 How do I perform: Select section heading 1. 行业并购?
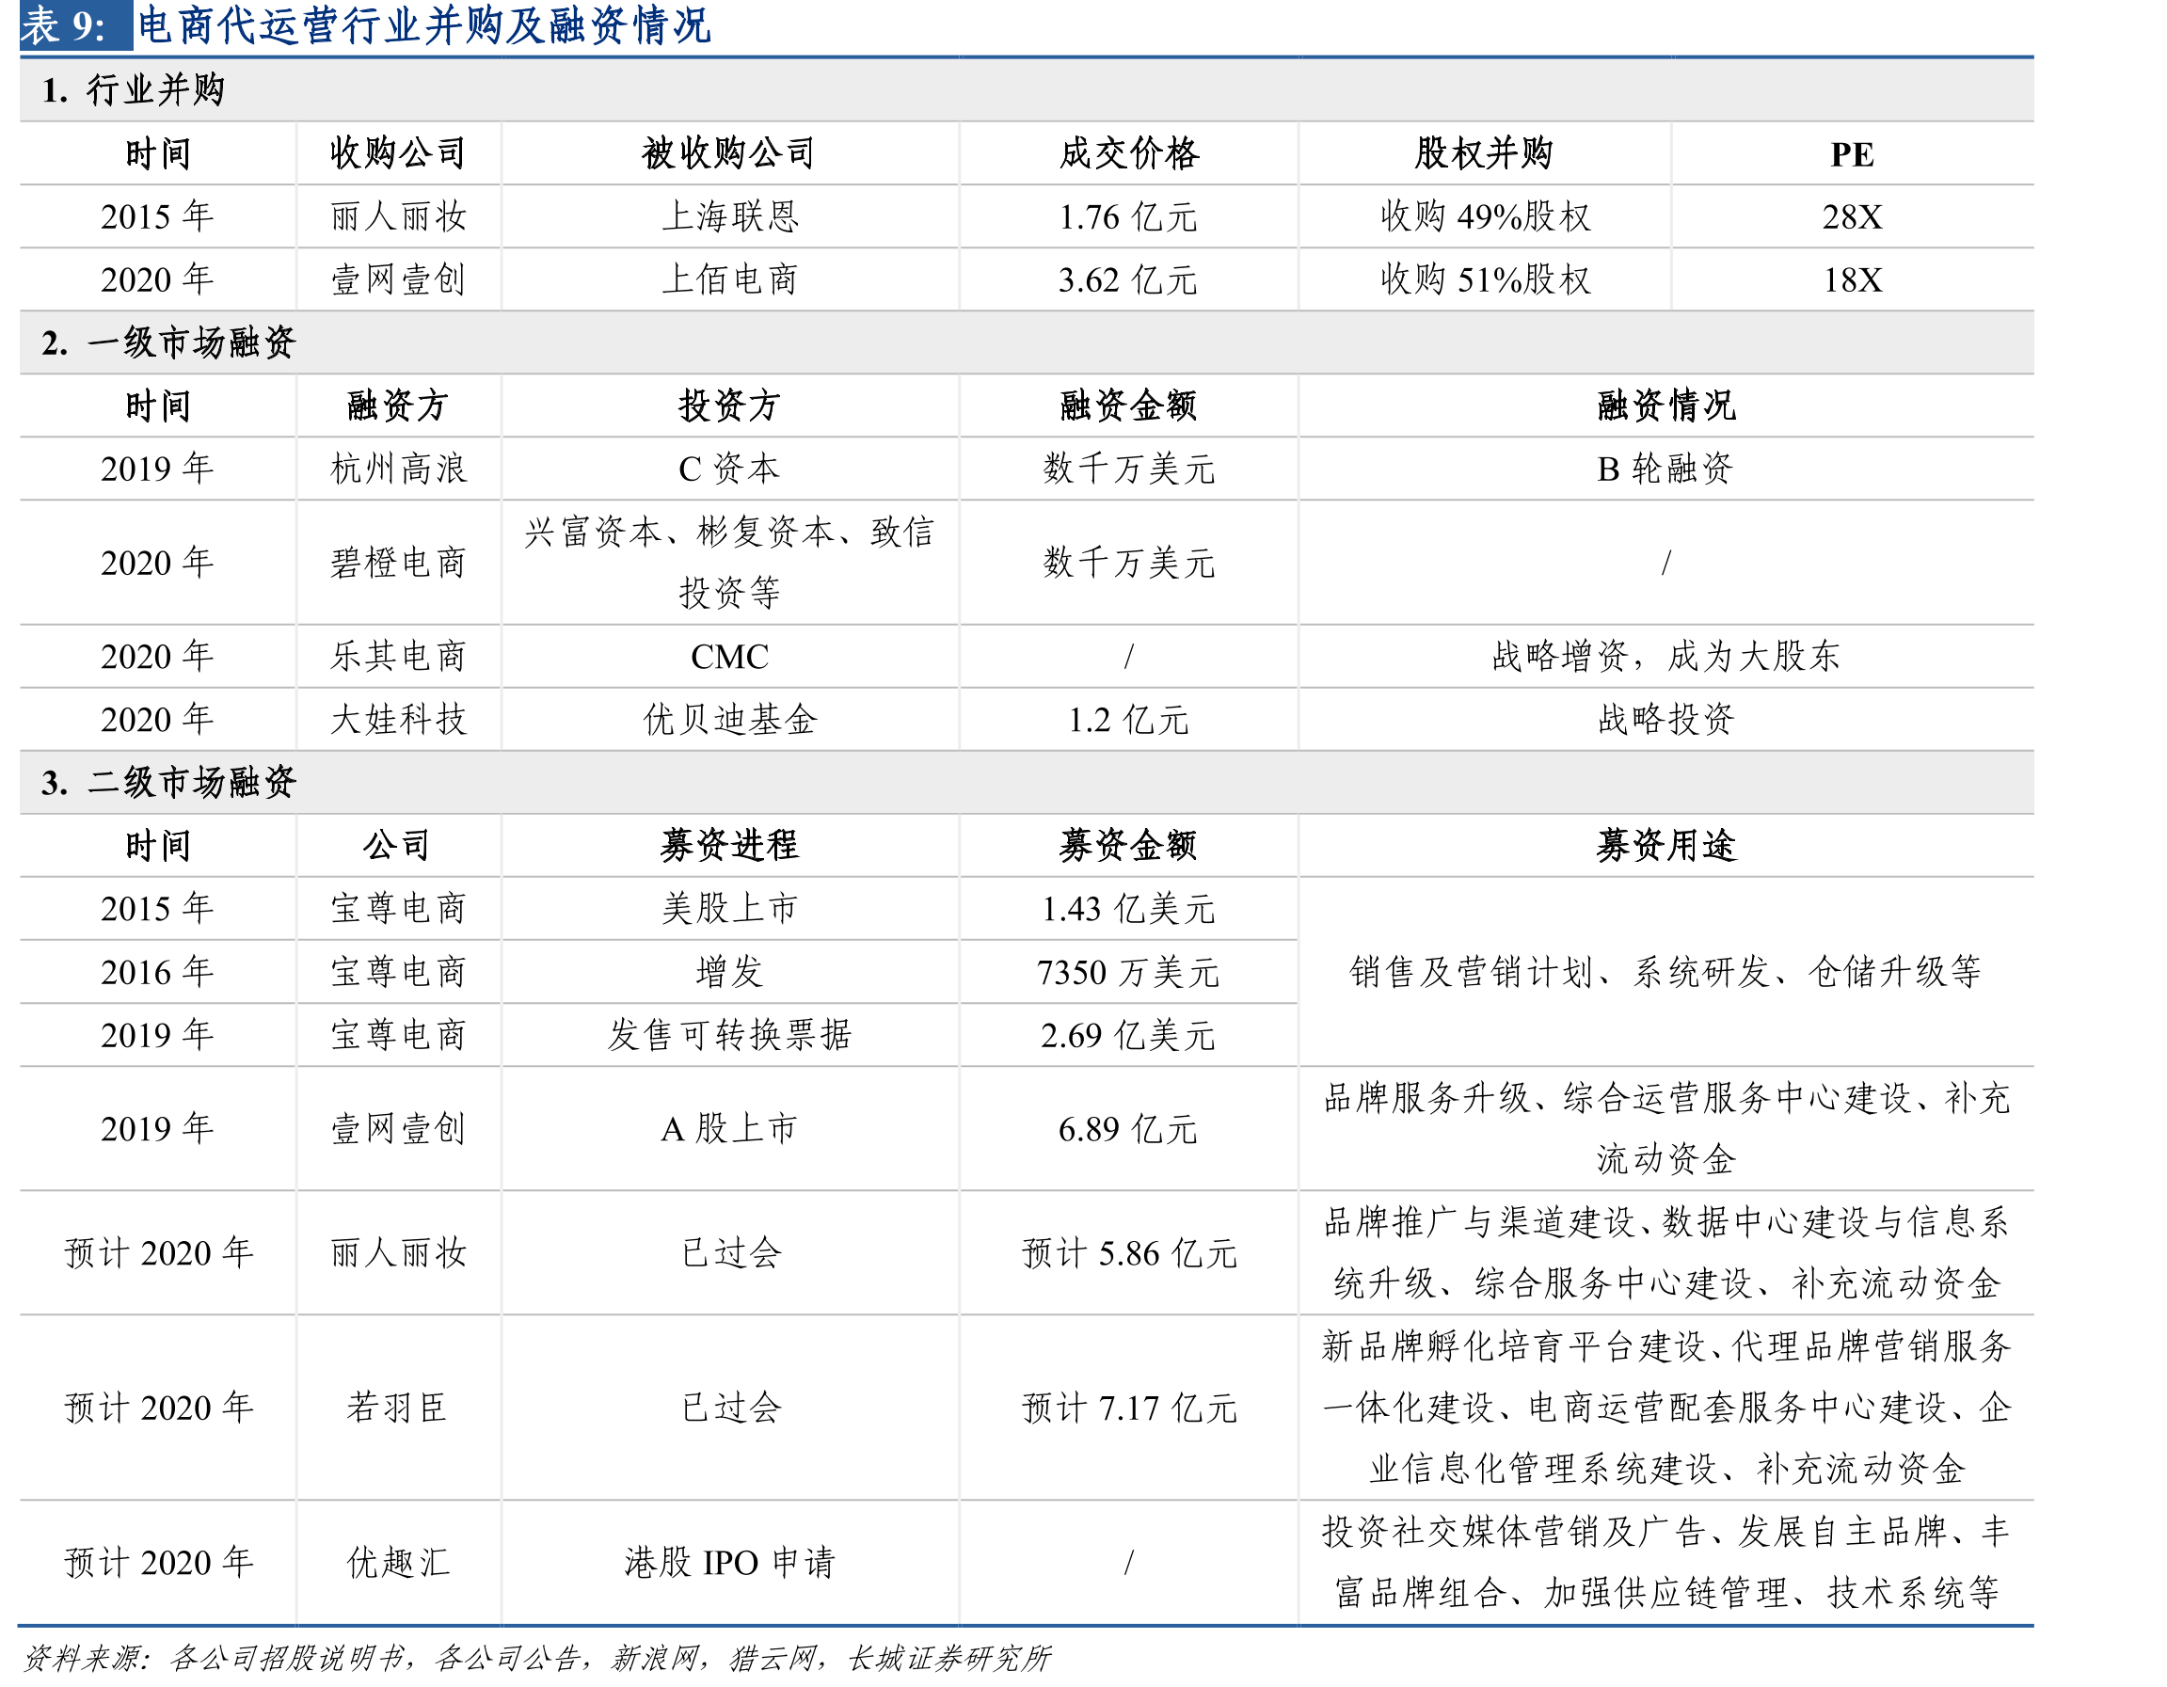(134, 90)
